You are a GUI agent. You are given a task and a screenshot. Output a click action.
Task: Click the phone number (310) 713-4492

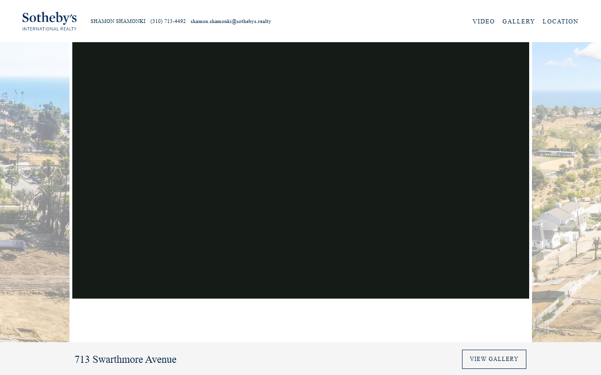(x=168, y=22)
